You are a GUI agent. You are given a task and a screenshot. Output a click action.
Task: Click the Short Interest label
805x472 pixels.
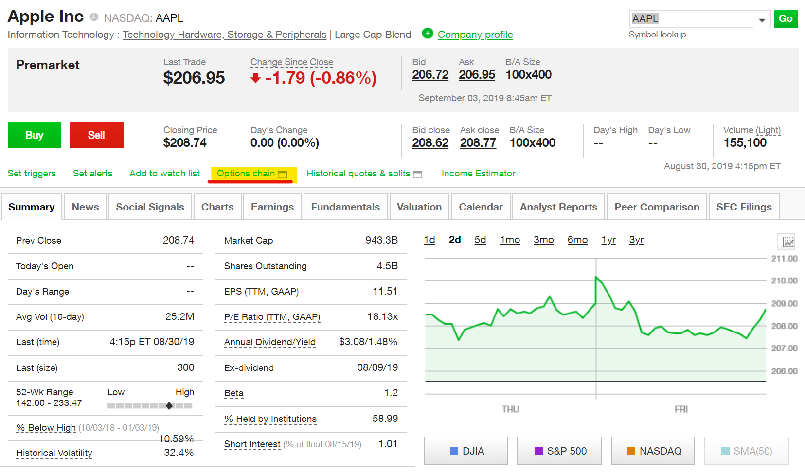tap(252, 444)
